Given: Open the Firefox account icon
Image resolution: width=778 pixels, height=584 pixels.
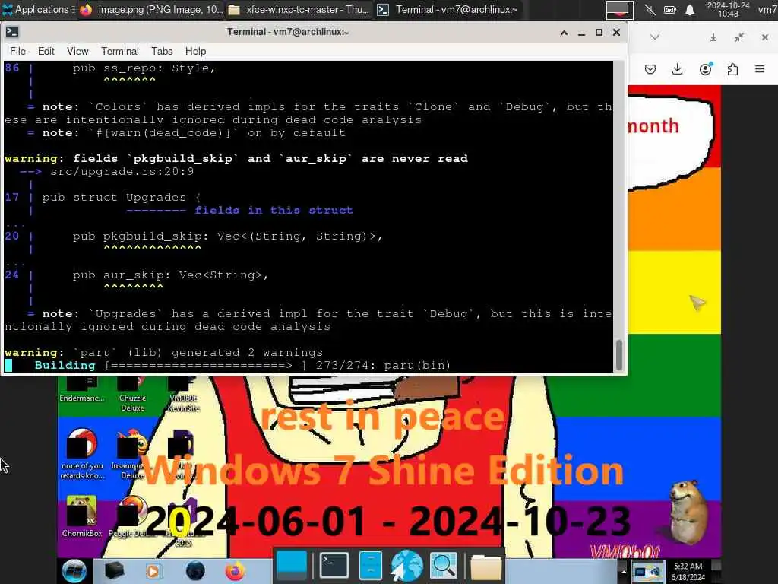Looking at the screenshot, I should tap(706, 69).
